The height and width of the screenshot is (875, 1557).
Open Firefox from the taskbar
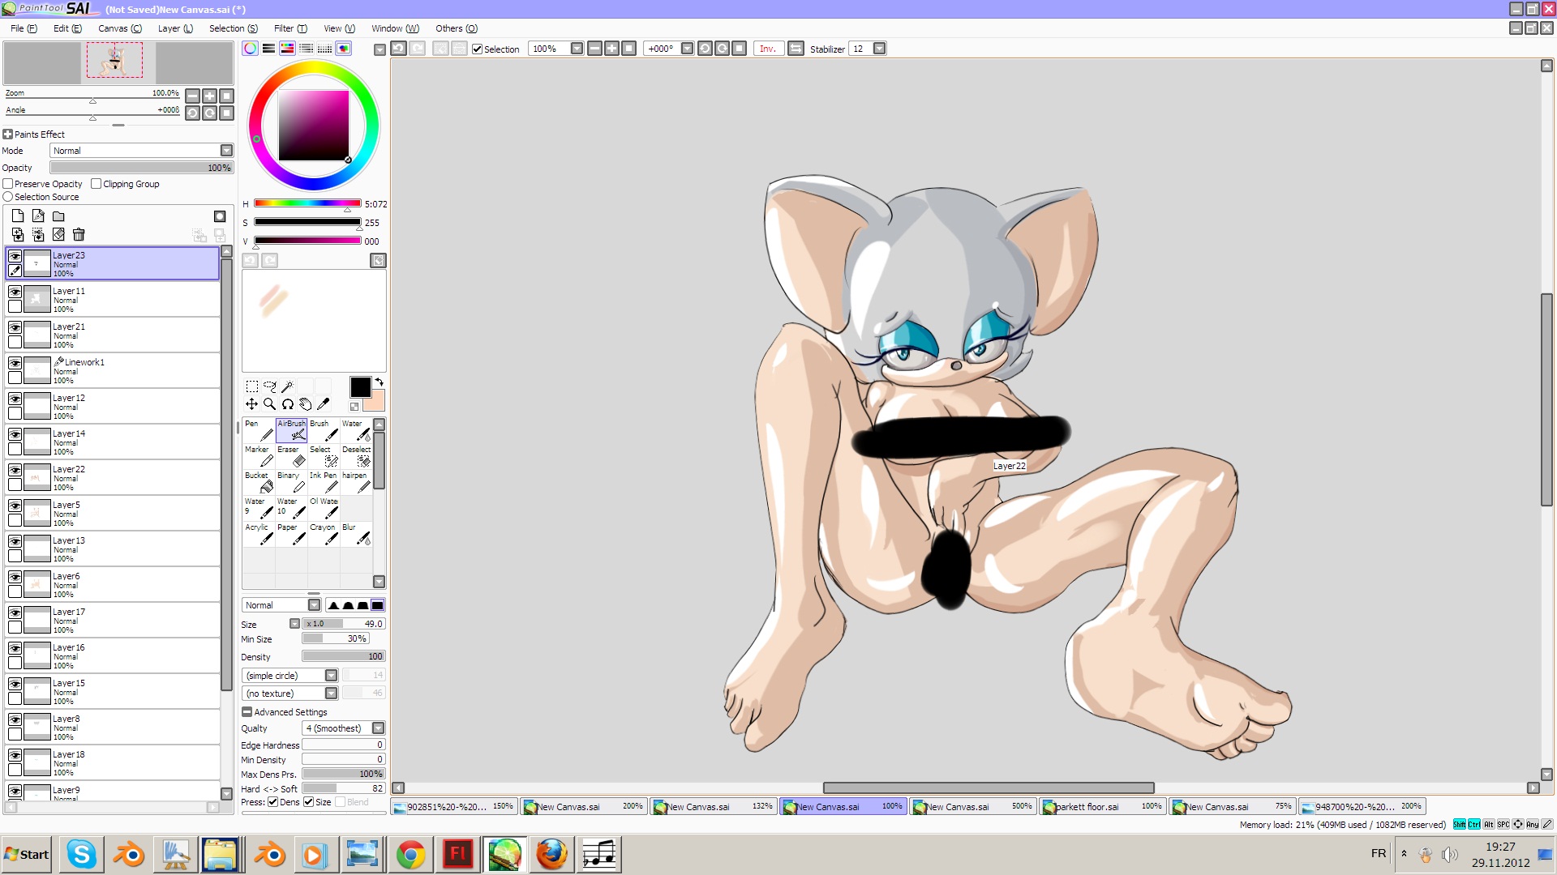coord(551,854)
